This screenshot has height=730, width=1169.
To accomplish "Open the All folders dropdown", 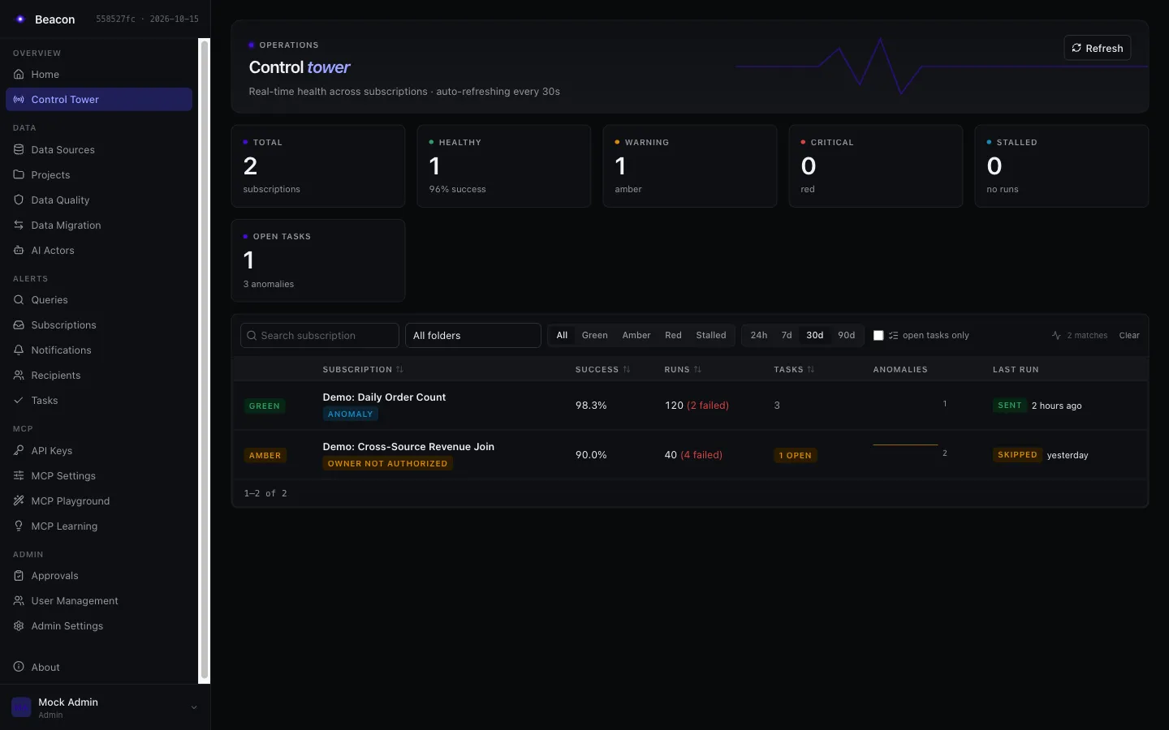I will (x=473, y=336).
